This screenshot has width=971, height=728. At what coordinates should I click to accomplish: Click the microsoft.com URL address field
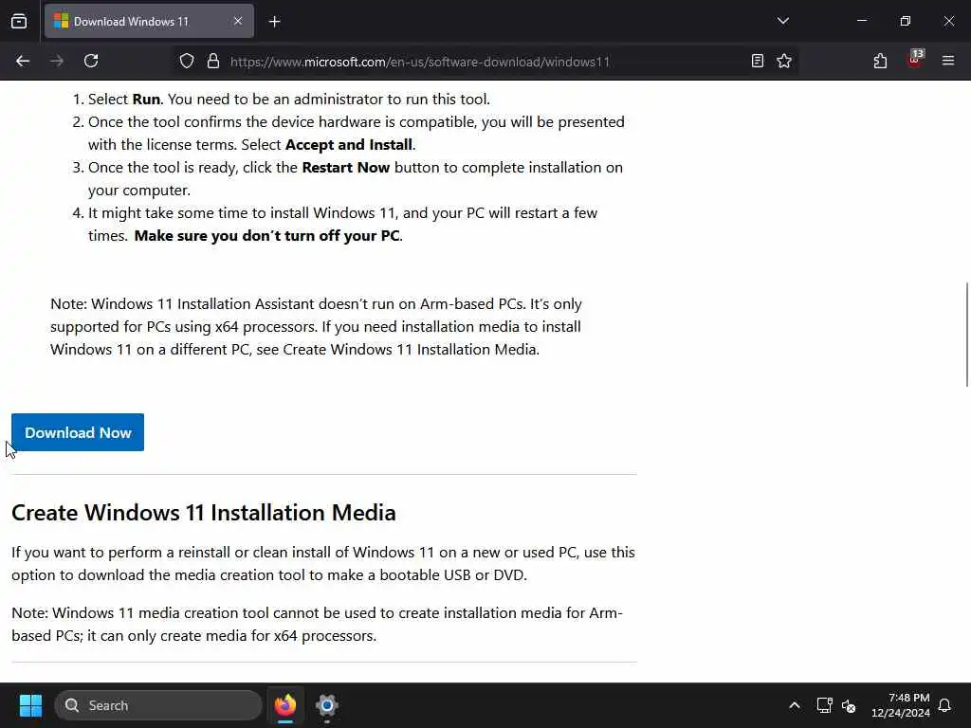420,62
